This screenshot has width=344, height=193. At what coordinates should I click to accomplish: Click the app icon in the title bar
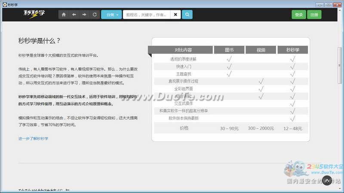click(x=5, y=5)
